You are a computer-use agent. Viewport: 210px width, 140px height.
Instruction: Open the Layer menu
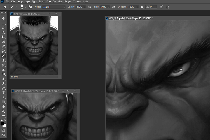click(x=27, y=1)
